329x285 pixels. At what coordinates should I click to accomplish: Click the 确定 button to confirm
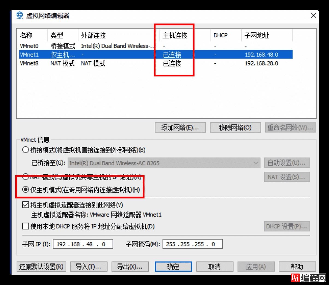coord(173,266)
